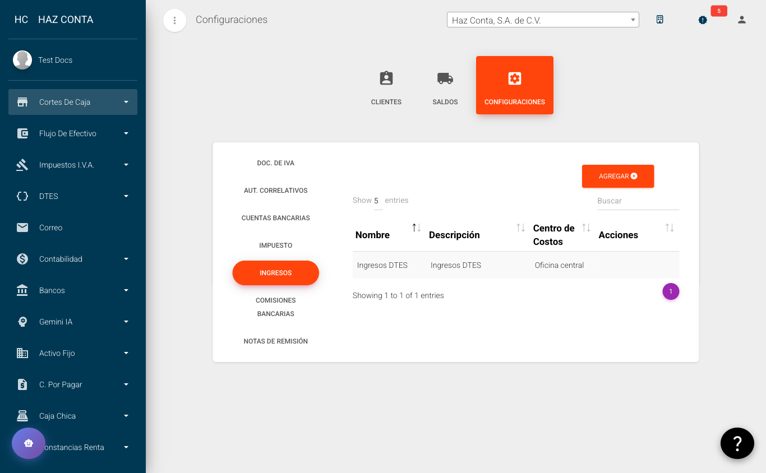
Task: Click the purple floating action button bottom left
Action: (x=28, y=443)
